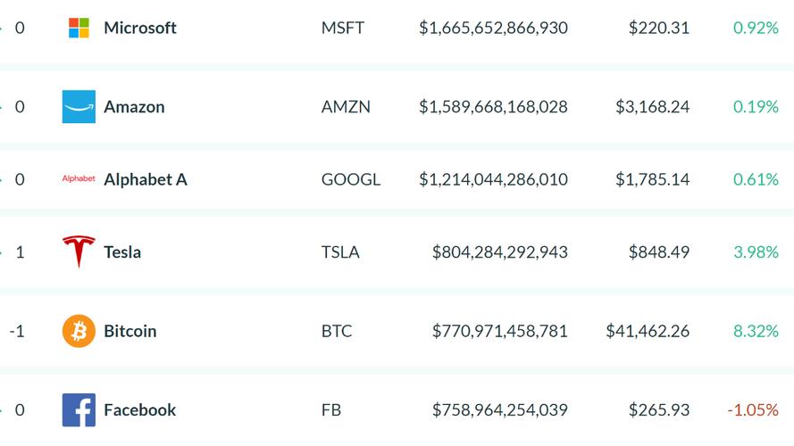Select the GOOGL ticker symbol
This screenshot has width=794, height=446.
point(351,179)
